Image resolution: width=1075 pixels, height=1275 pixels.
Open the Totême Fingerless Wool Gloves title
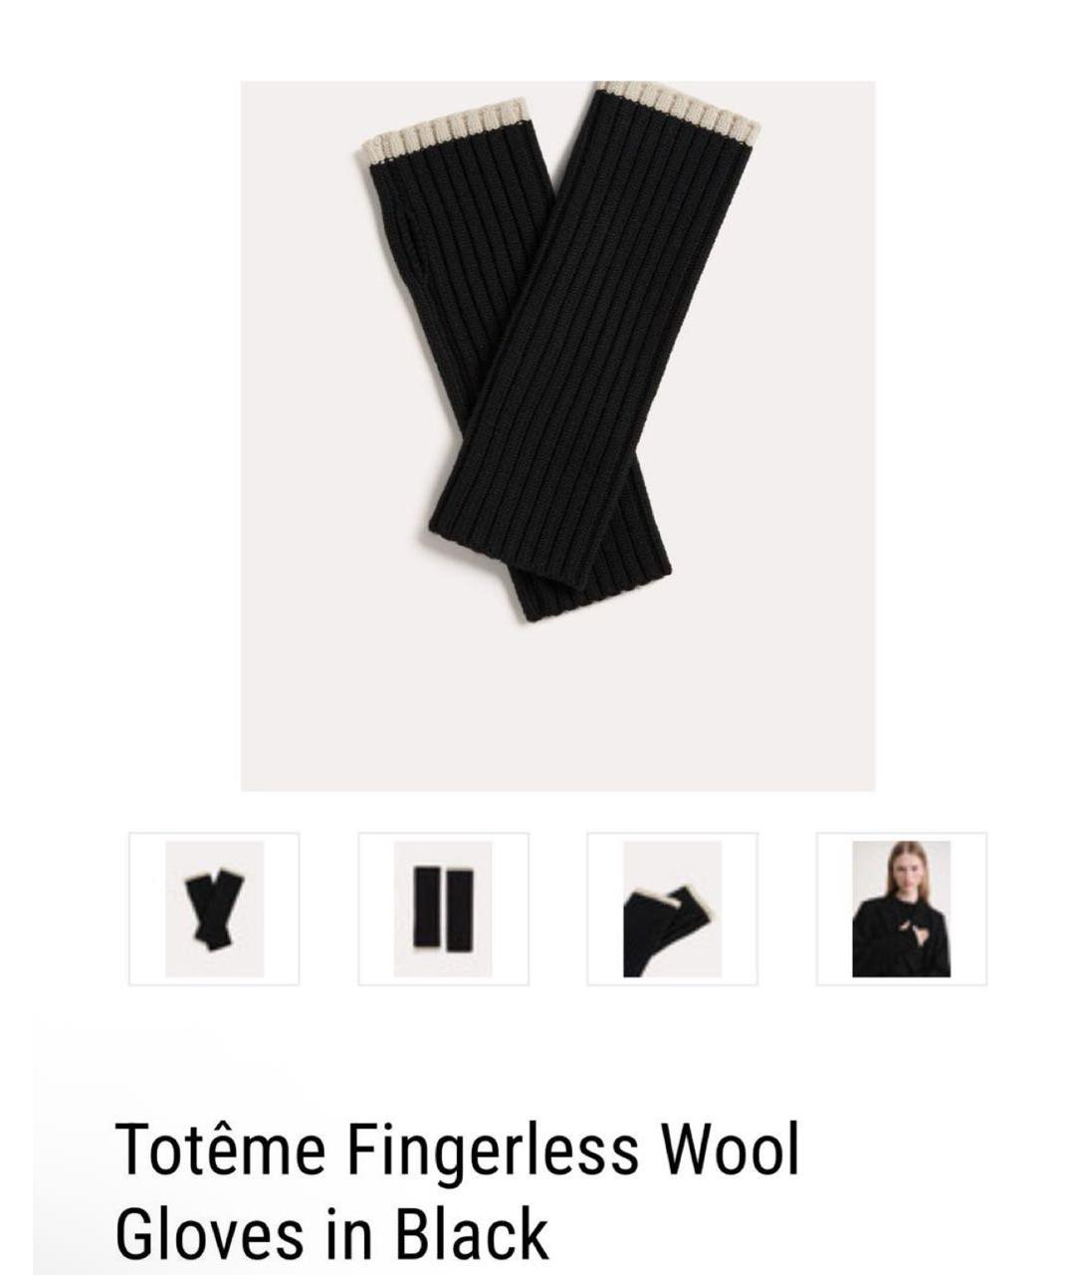coord(458,1191)
